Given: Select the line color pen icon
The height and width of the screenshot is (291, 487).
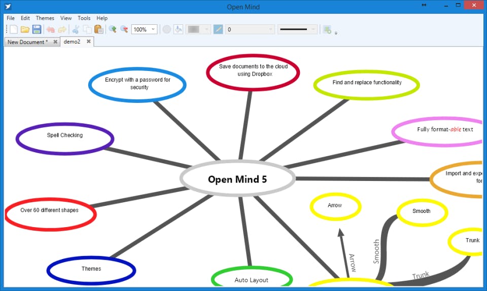Looking at the screenshot, I should click(x=218, y=29).
